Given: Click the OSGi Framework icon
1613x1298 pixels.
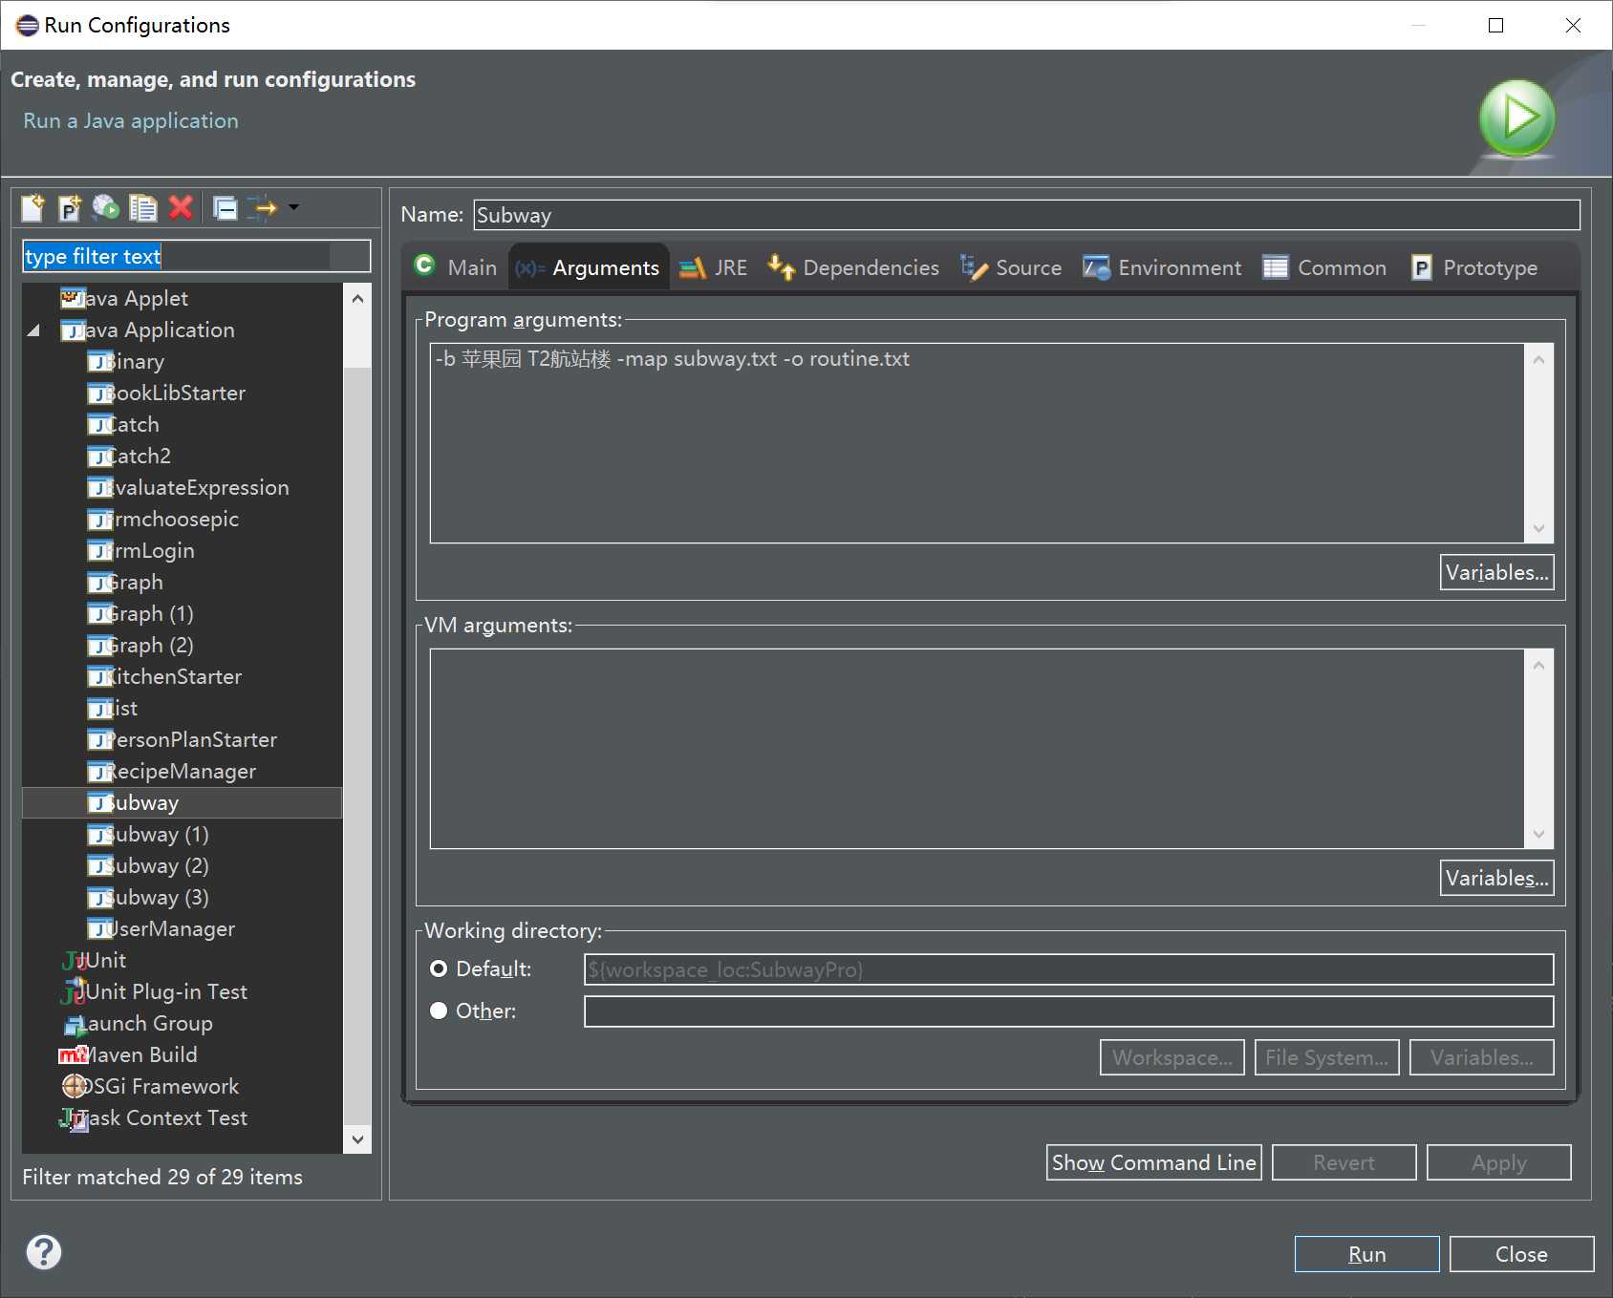Looking at the screenshot, I should [x=74, y=1086].
